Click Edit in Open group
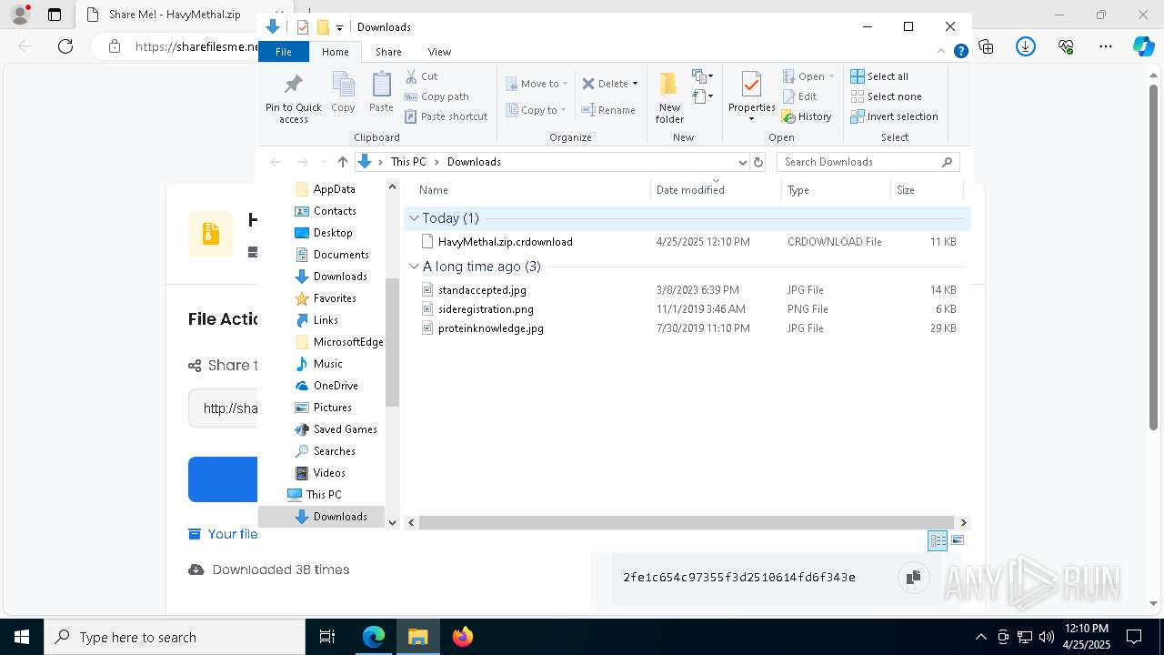The width and height of the screenshot is (1164, 655). pyautogui.click(x=799, y=96)
